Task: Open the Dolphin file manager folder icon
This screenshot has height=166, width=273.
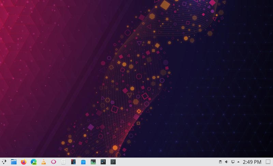Action: tap(14, 162)
